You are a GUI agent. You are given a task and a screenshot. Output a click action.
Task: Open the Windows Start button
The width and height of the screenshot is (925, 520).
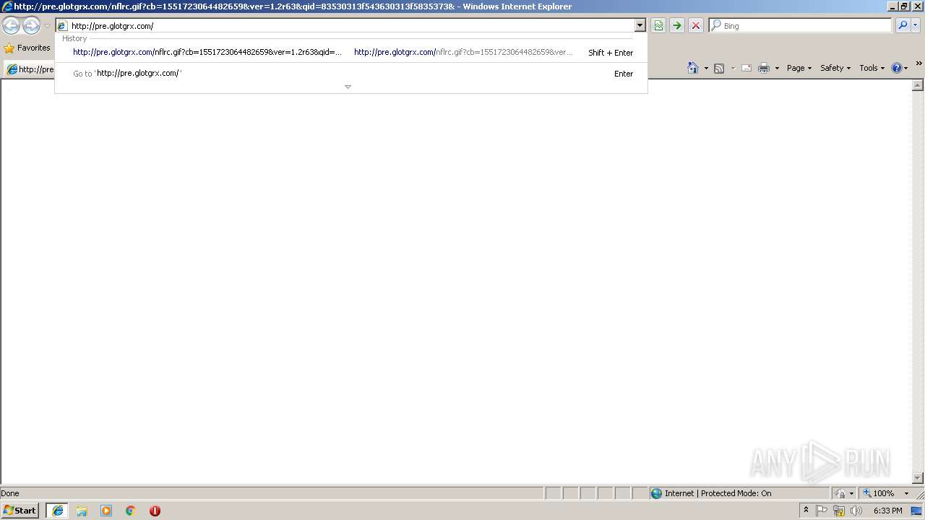[x=20, y=511]
